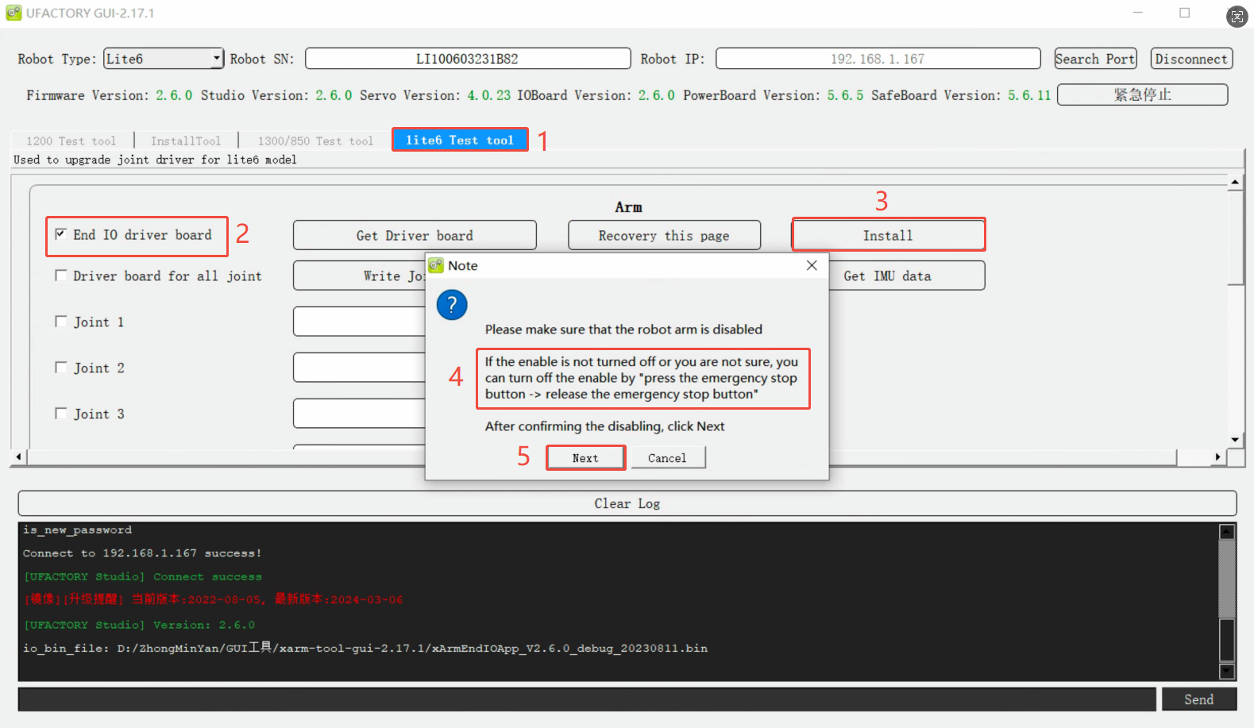Click panel vertical scrollbar up arrow
This screenshot has height=728, width=1254.
(x=1235, y=183)
